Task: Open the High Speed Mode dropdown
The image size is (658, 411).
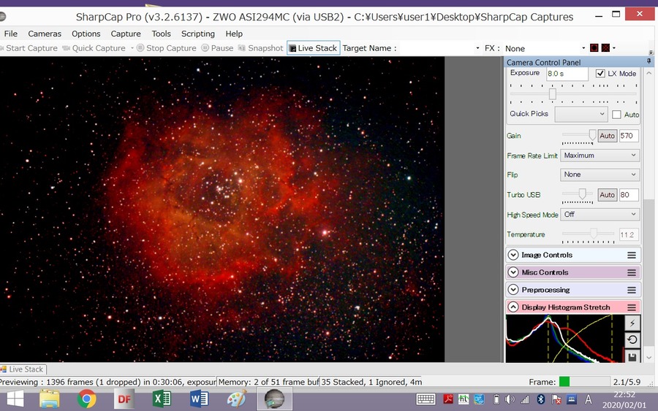Action: pyautogui.click(x=600, y=215)
